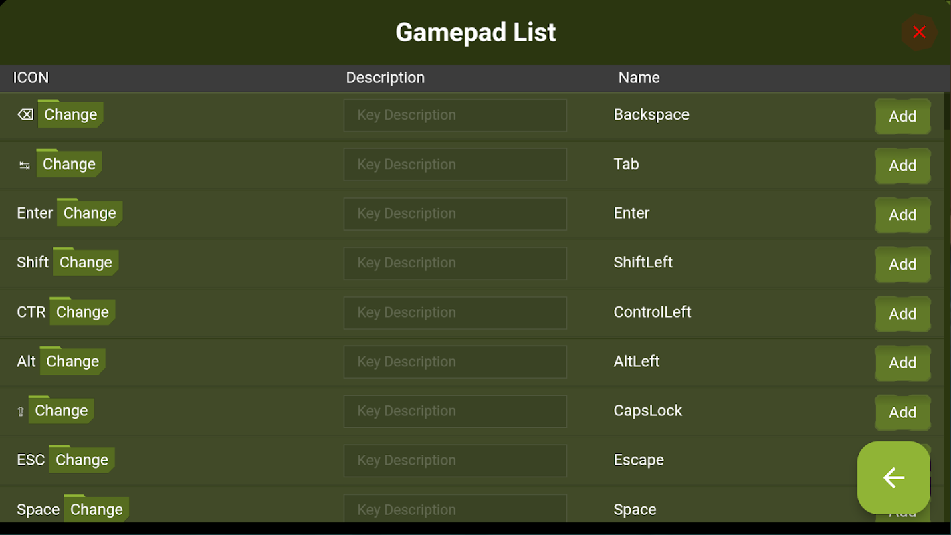Add the CapsLock key
Image resolution: width=951 pixels, height=535 pixels.
click(x=902, y=413)
